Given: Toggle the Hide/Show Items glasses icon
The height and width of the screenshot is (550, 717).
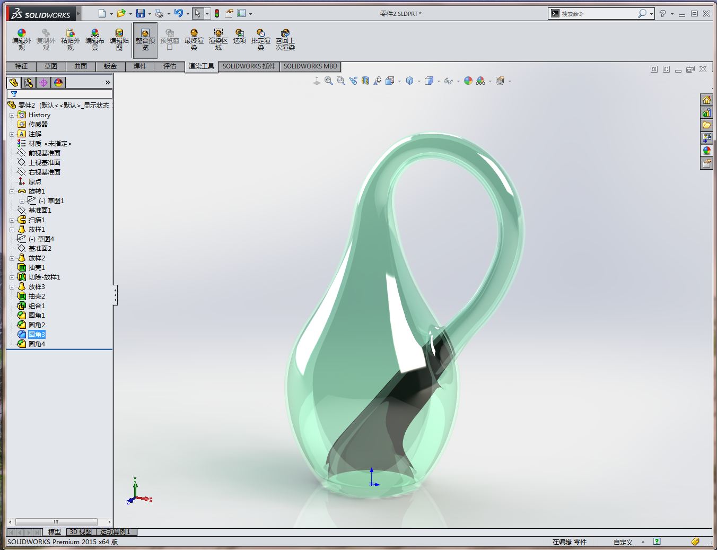Looking at the screenshot, I should 448,81.
